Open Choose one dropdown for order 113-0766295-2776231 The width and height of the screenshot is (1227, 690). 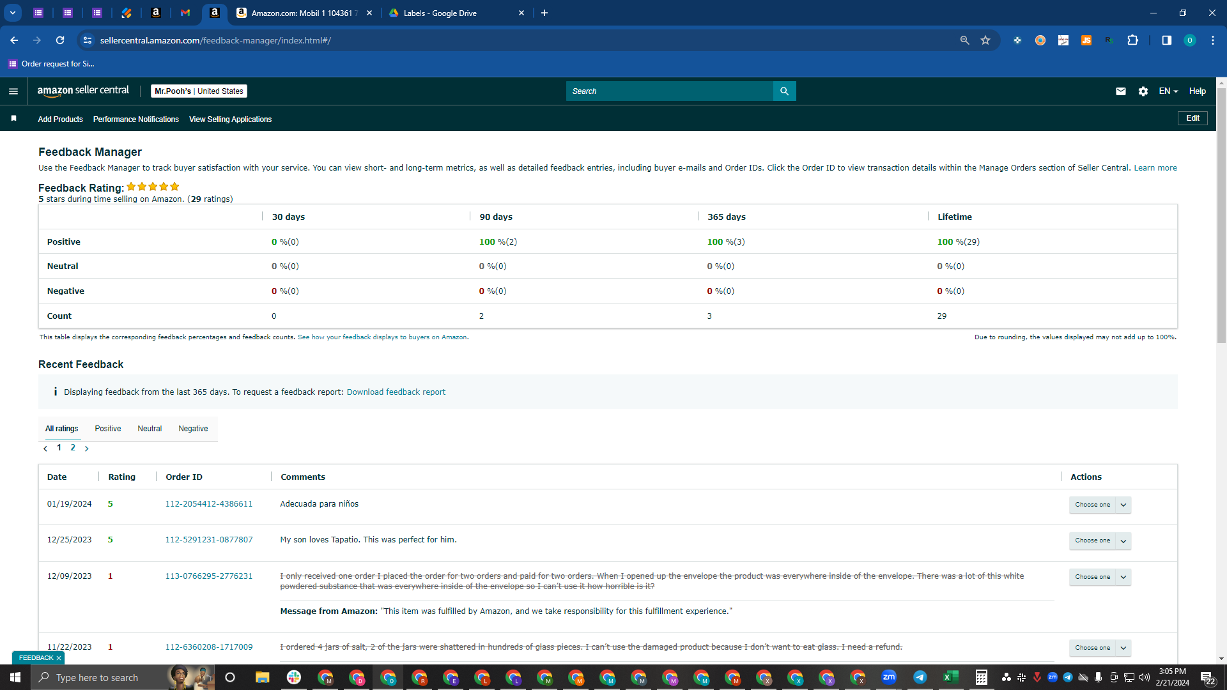(x=1100, y=577)
